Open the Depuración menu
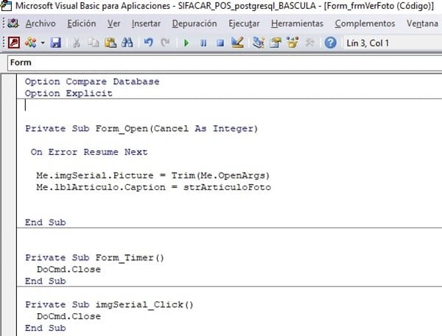 [x=194, y=24]
